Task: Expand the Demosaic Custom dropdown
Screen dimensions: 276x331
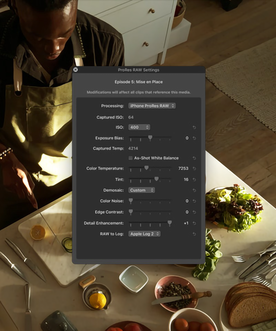Action: coord(141,190)
